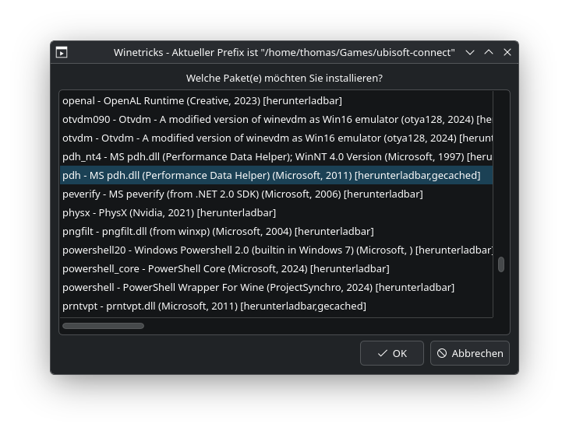The height and width of the screenshot is (434, 569).
Task: Maximize the Winetricks dialog with up chevron
Action: 489,52
